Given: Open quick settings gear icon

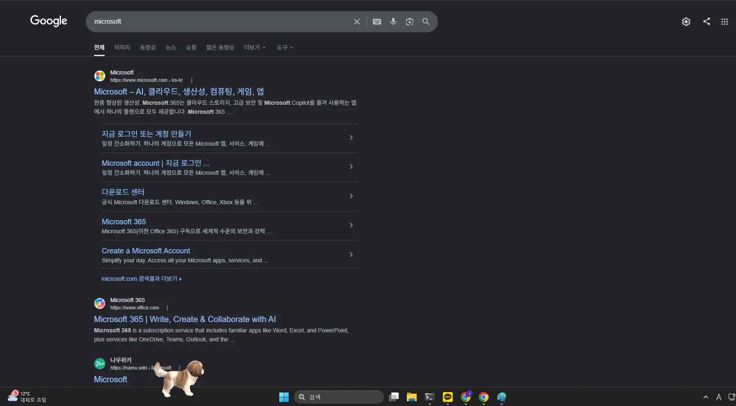Looking at the screenshot, I should [686, 22].
